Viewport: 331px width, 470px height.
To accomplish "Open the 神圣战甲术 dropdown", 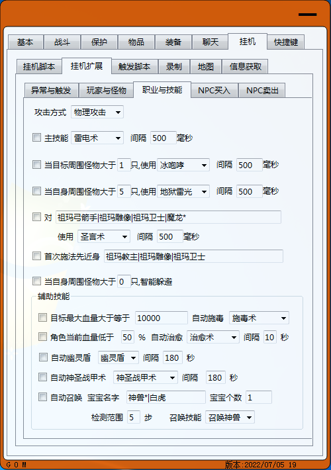I will click(x=146, y=378).
